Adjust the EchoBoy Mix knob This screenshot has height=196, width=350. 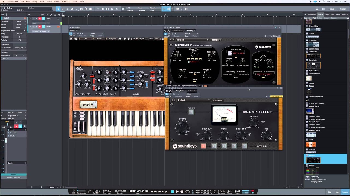click(177, 56)
